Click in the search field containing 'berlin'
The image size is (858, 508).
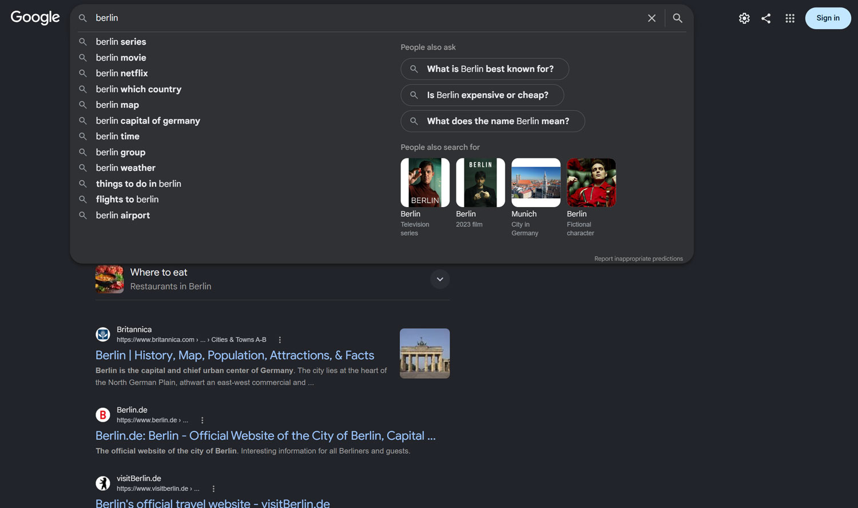tap(366, 18)
